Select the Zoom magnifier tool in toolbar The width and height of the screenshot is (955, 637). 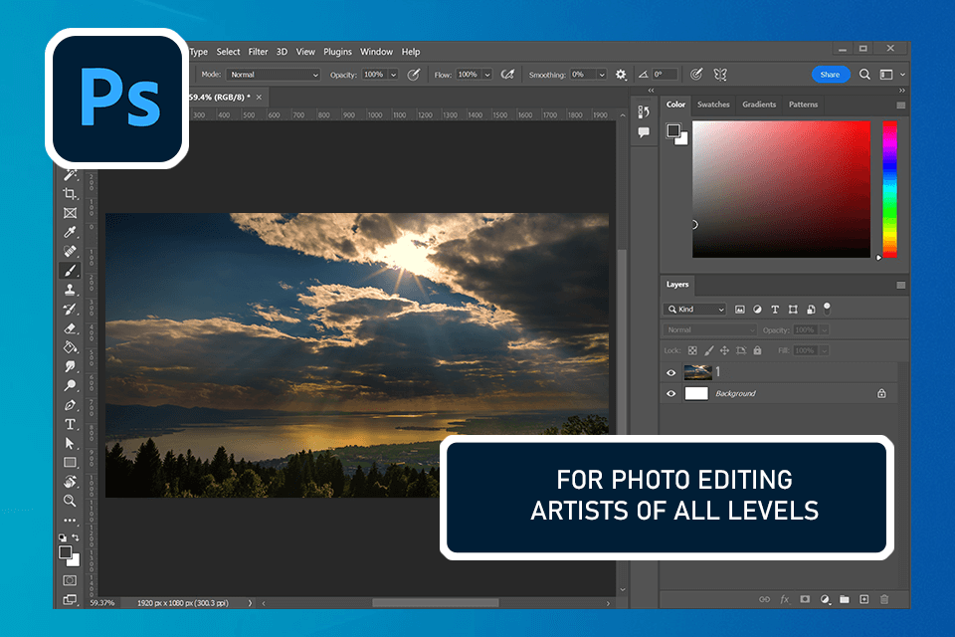click(x=70, y=501)
